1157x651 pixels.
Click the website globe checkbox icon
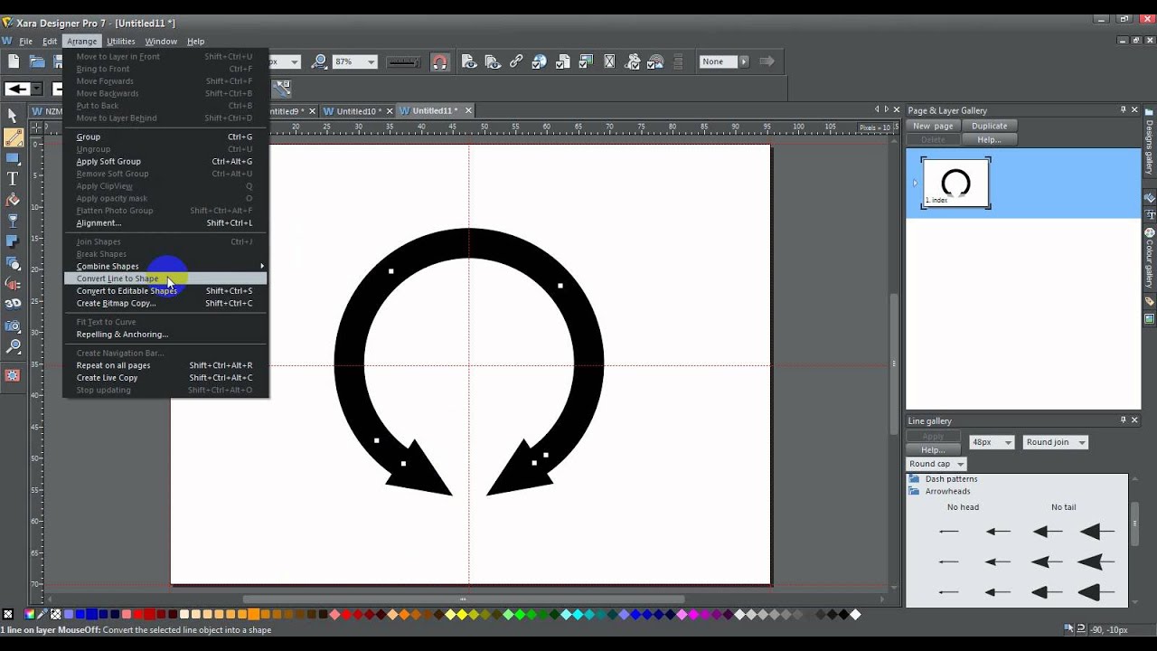tap(540, 61)
